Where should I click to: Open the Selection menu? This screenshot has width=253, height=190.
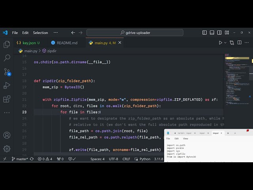pos(40,33)
